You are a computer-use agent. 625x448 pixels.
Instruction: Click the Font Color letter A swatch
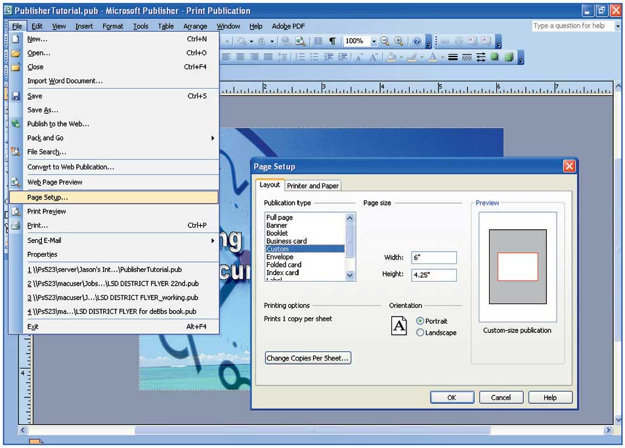(433, 57)
